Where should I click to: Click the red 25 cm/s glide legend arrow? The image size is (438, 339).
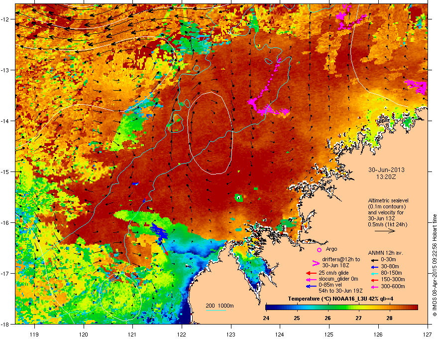(x=311, y=273)
